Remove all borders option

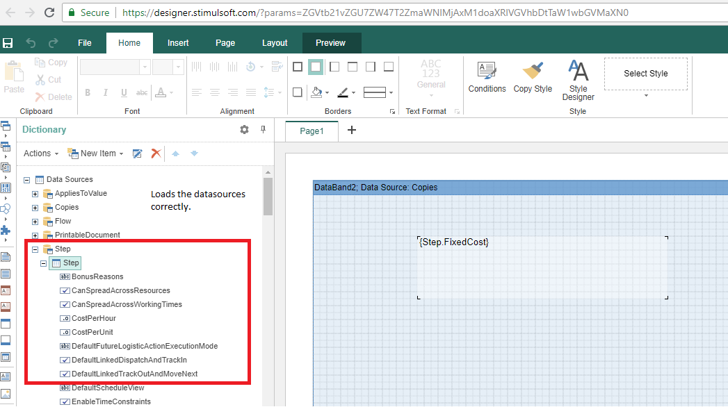point(316,67)
